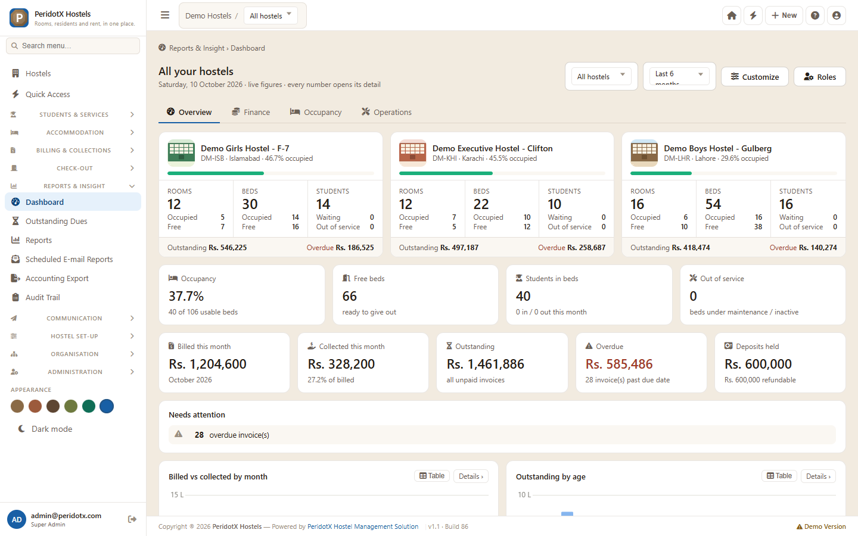Image resolution: width=858 pixels, height=536 pixels.
Task: Switch Billed vs collected chart to Table
Action: (x=432, y=476)
